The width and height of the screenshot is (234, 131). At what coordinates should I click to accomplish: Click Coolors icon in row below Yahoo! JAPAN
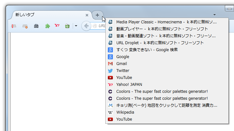(110, 92)
